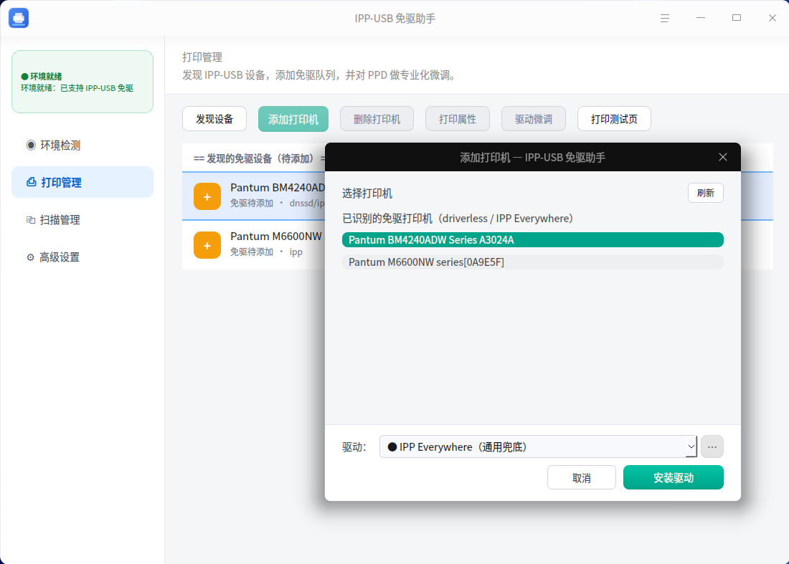Select Pantum BM4240ADW Series A3024A in dialog
The height and width of the screenshot is (564, 789).
pyautogui.click(x=533, y=240)
